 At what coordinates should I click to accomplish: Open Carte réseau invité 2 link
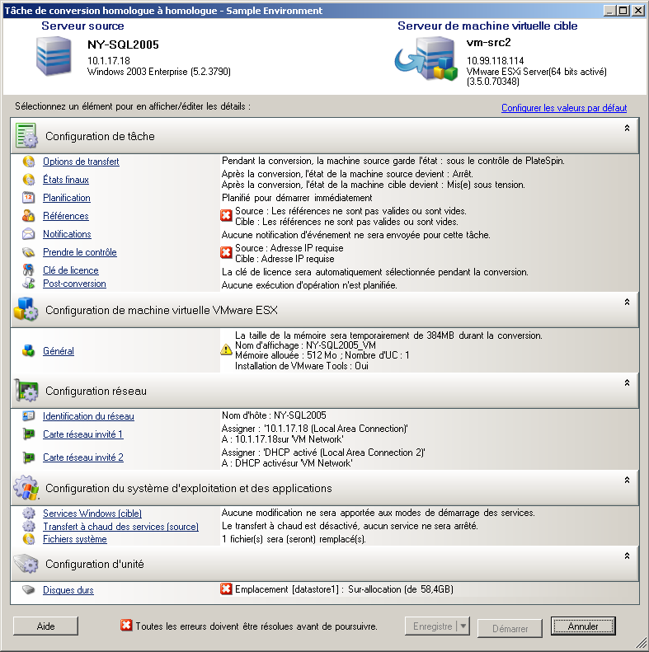83,457
